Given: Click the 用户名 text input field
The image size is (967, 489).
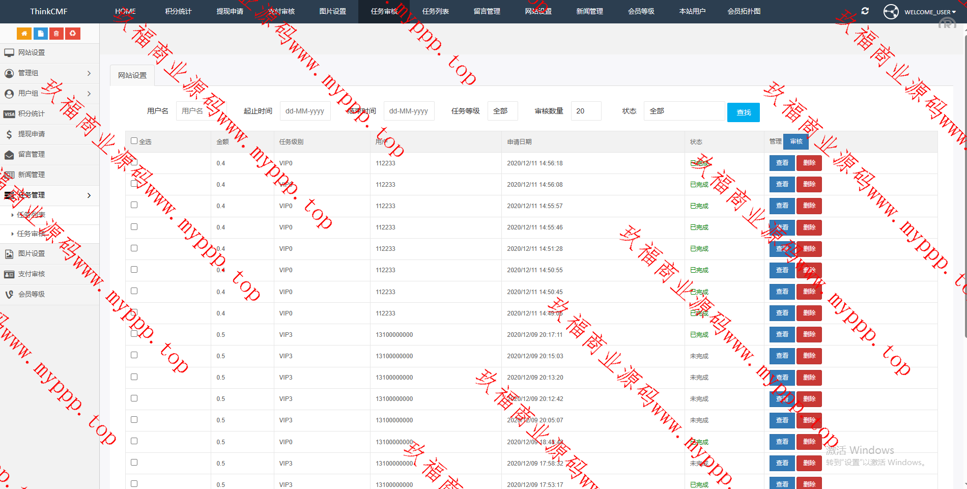Looking at the screenshot, I should pos(202,111).
